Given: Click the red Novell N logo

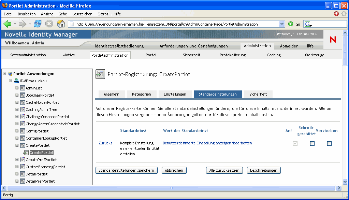Looking at the screenshot, I should 333,40.
